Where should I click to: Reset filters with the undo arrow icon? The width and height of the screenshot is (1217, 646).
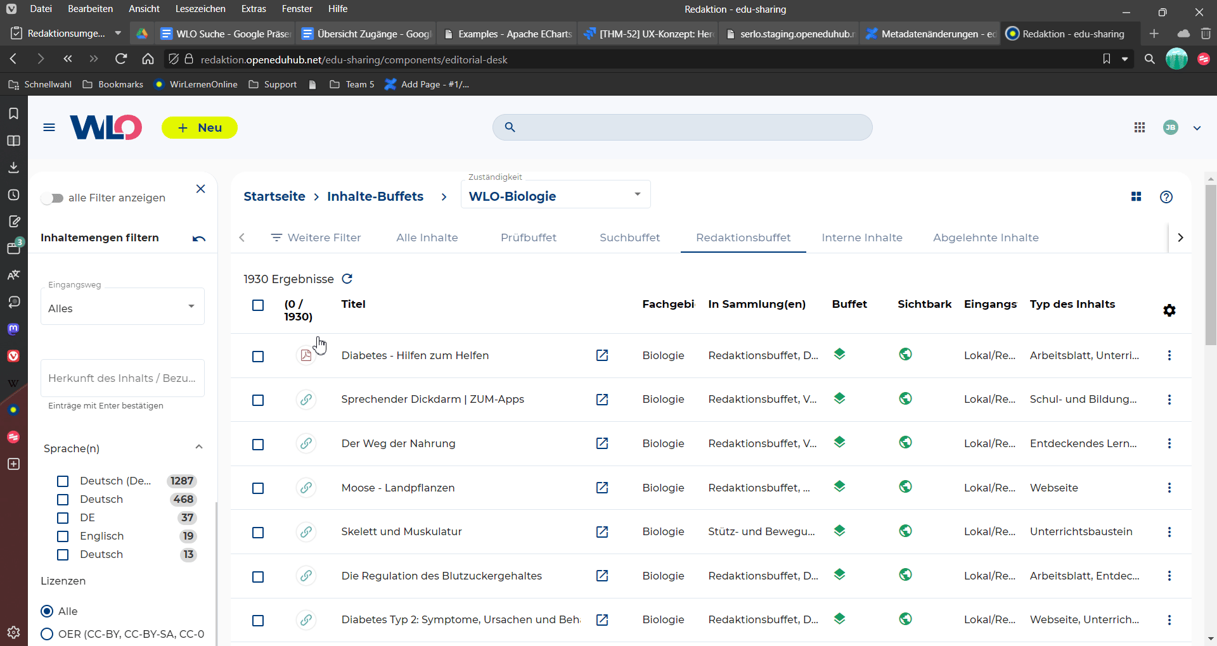click(x=199, y=238)
